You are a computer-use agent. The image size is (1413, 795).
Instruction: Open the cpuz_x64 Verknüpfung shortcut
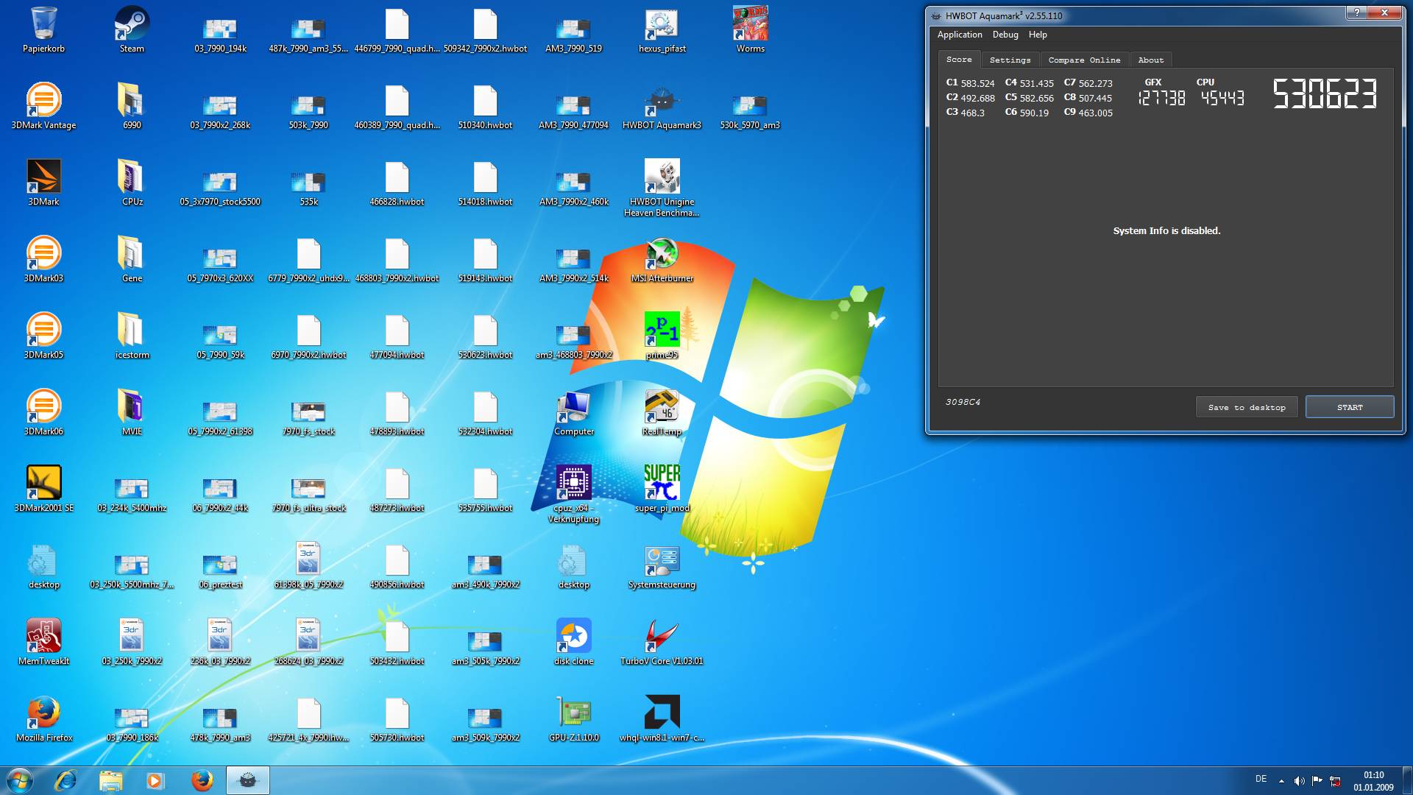tap(573, 494)
